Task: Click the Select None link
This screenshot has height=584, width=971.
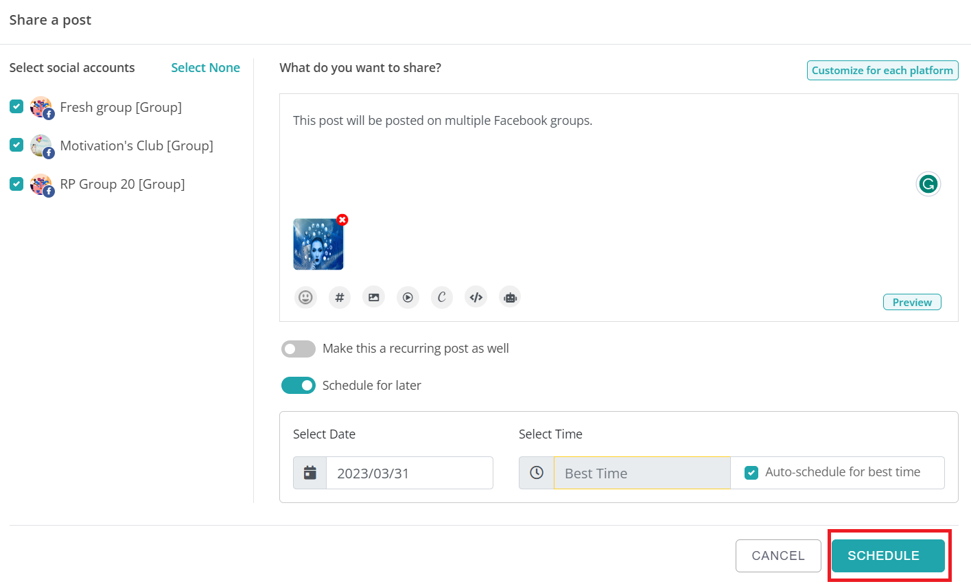Action: [x=205, y=67]
